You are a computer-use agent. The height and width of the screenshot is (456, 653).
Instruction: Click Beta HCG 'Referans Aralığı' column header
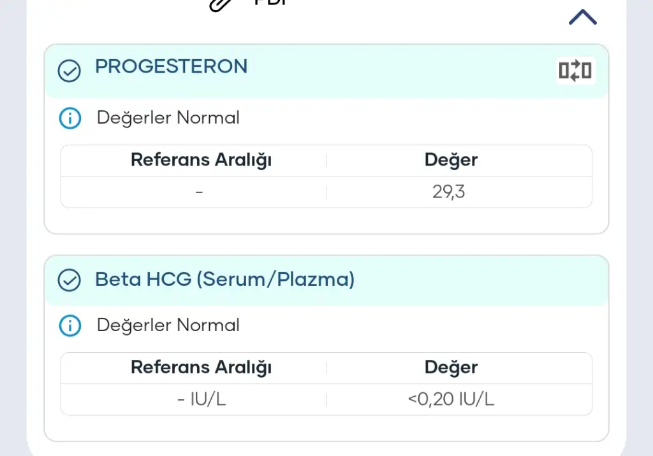201,367
